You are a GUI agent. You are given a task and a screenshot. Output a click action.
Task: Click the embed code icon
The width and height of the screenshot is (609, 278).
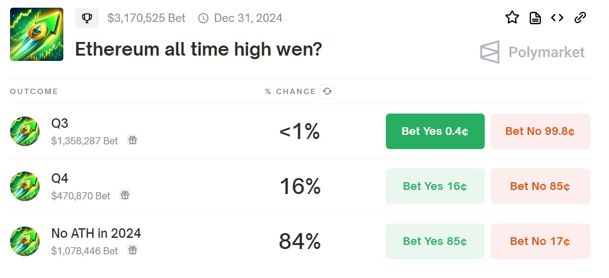(x=557, y=18)
